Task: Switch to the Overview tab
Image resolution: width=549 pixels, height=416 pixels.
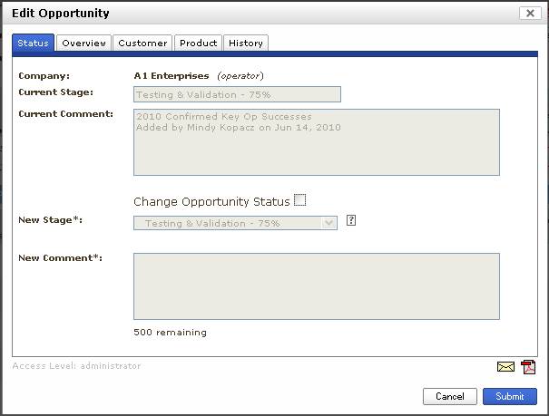Action: [x=84, y=44]
